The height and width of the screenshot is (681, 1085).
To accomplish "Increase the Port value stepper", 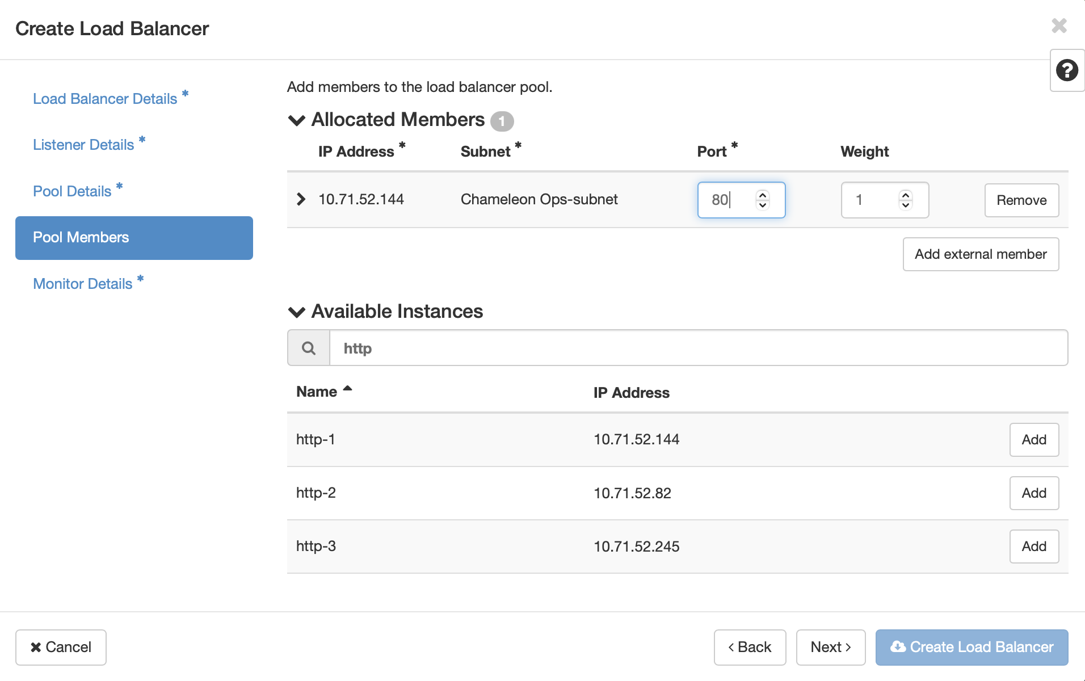I will click(x=763, y=195).
